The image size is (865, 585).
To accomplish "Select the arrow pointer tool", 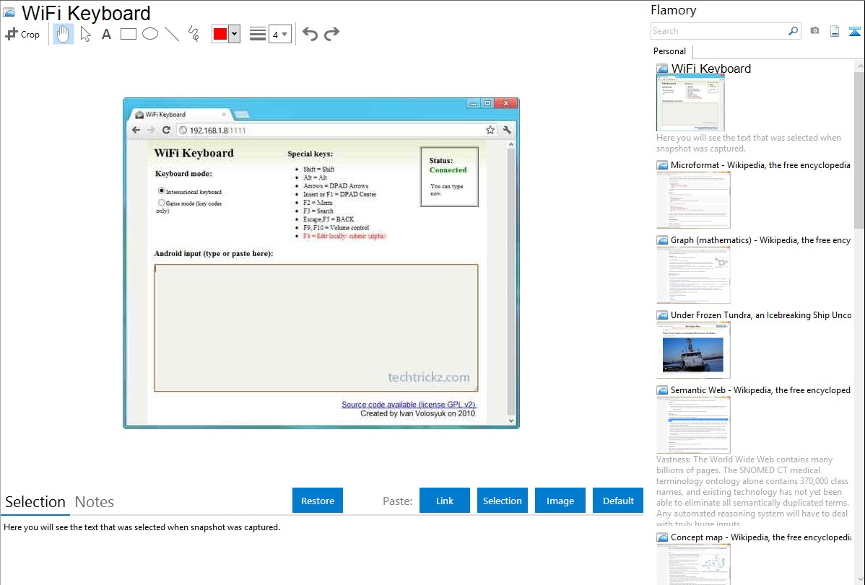I will click(x=85, y=34).
